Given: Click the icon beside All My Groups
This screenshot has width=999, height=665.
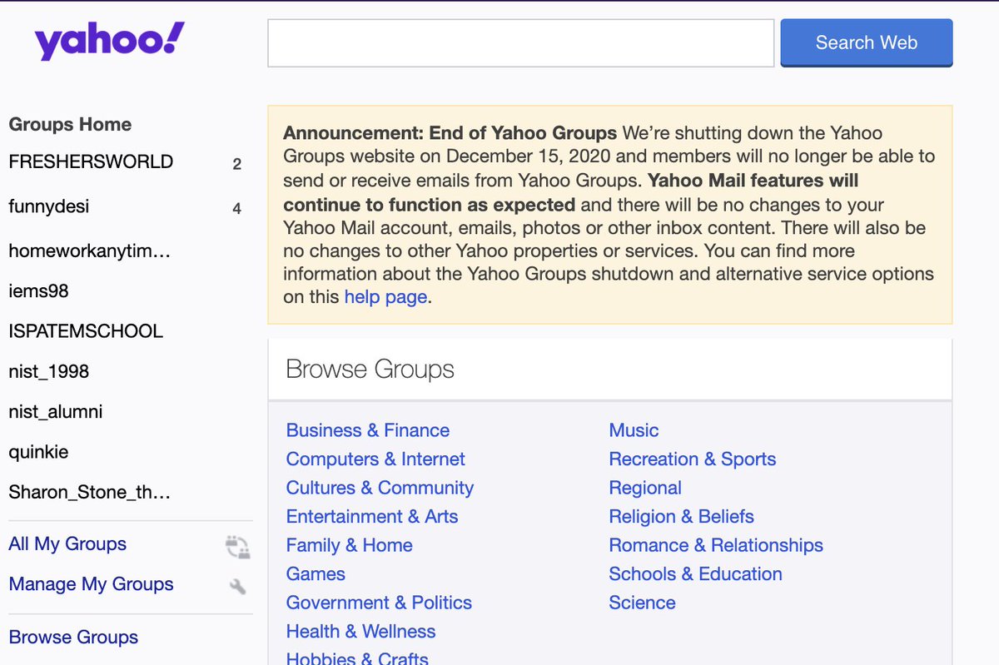Looking at the screenshot, I should 237,547.
